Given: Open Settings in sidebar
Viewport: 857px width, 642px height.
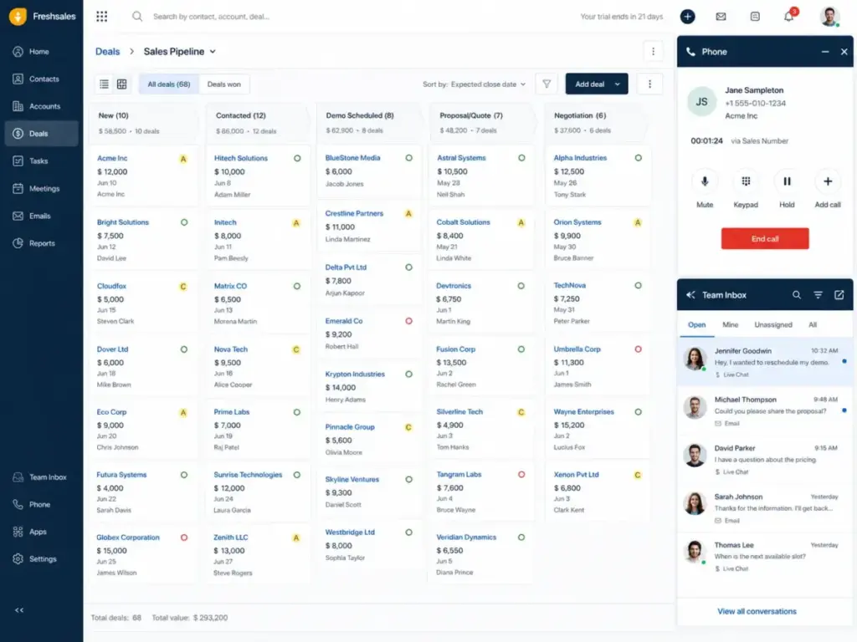Looking at the screenshot, I should 41,559.
